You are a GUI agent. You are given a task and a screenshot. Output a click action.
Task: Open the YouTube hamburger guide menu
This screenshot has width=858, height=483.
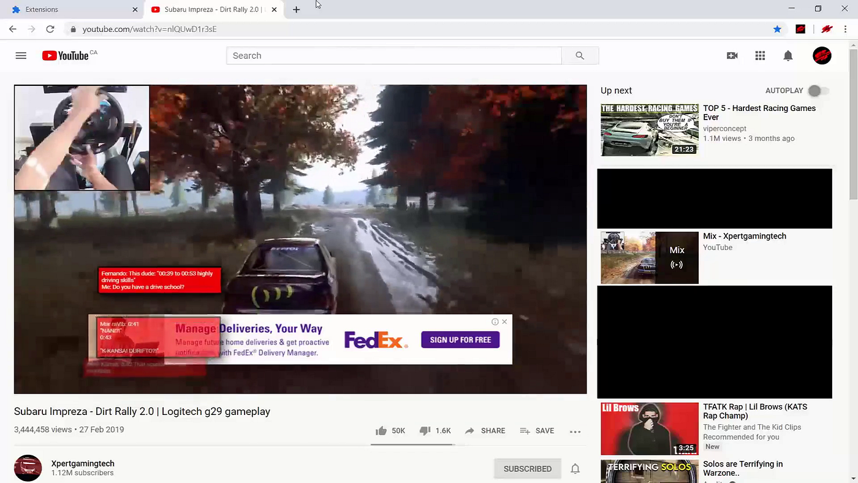pyautogui.click(x=21, y=56)
